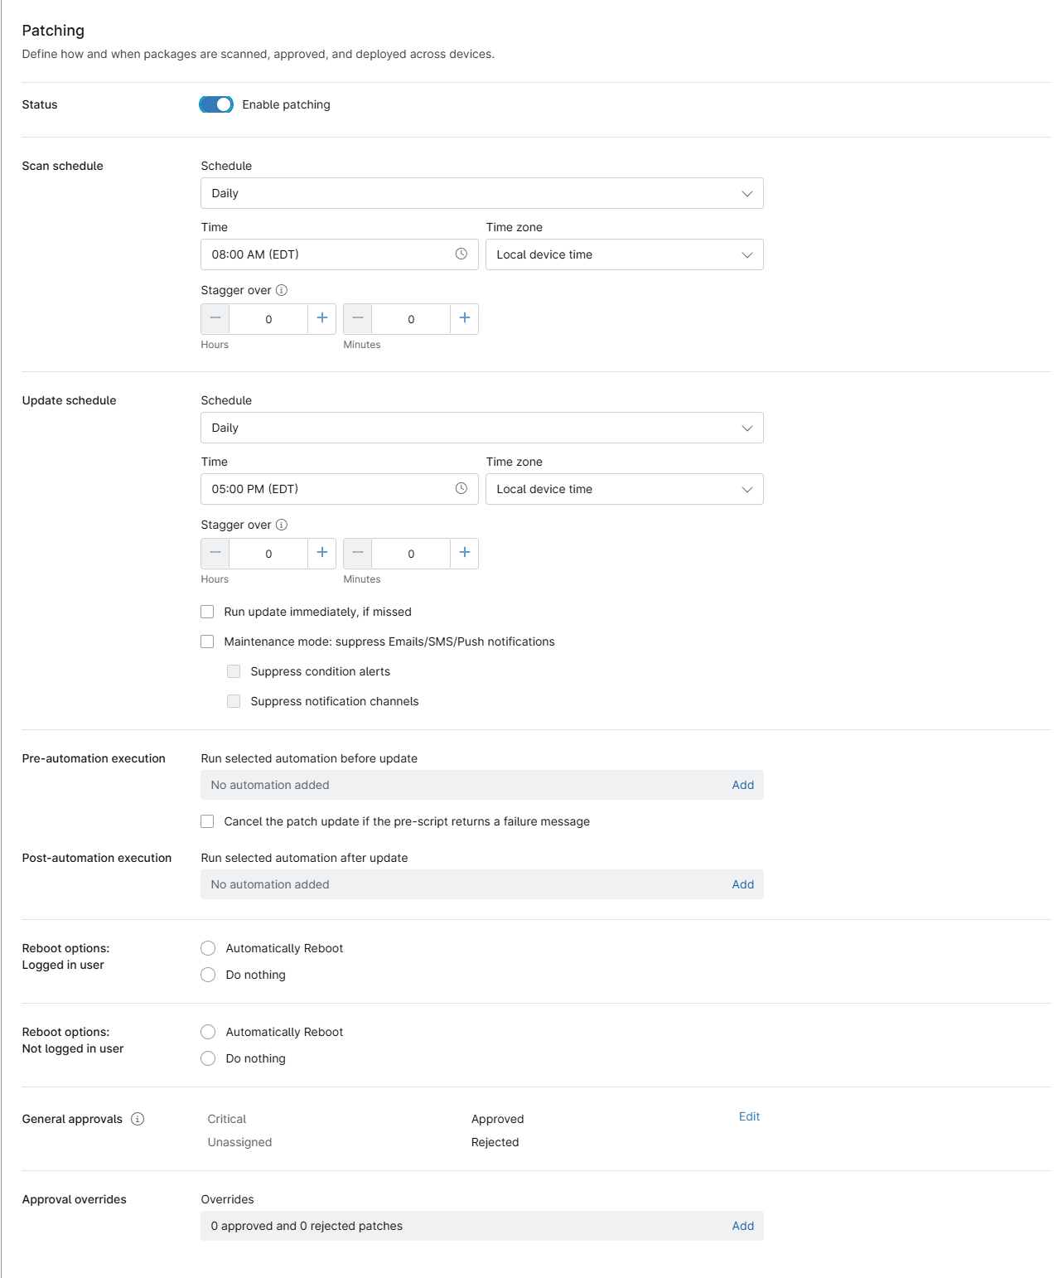Increase Update schedule stagger minutes with plus

click(x=465, y=553)
